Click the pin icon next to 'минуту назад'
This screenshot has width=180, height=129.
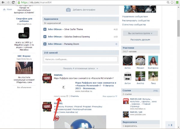pyautogui.click(x=67, y=96)
